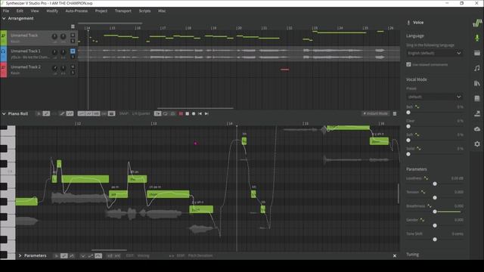Viewport: 484px width, 272px height.
Task: Click the add track grid icon above tracks
Action: (73, 26)
